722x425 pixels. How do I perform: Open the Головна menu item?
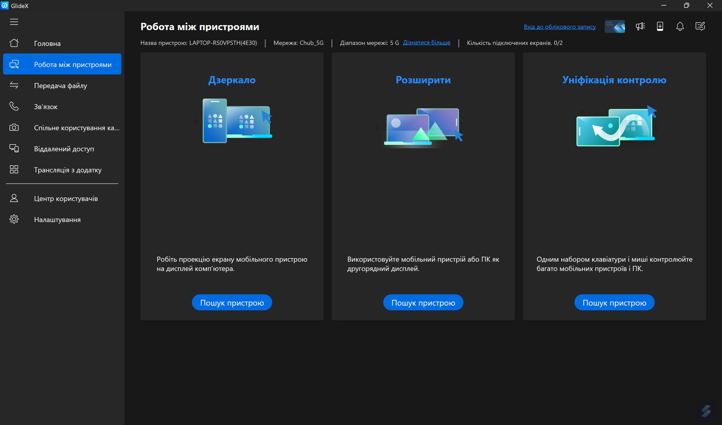pyautogui.click(x=62, y=43)
